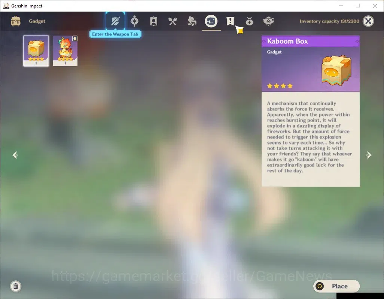Click the Kaboom Box title header
The height and width of the screenshot is (299, 384).
311,41
